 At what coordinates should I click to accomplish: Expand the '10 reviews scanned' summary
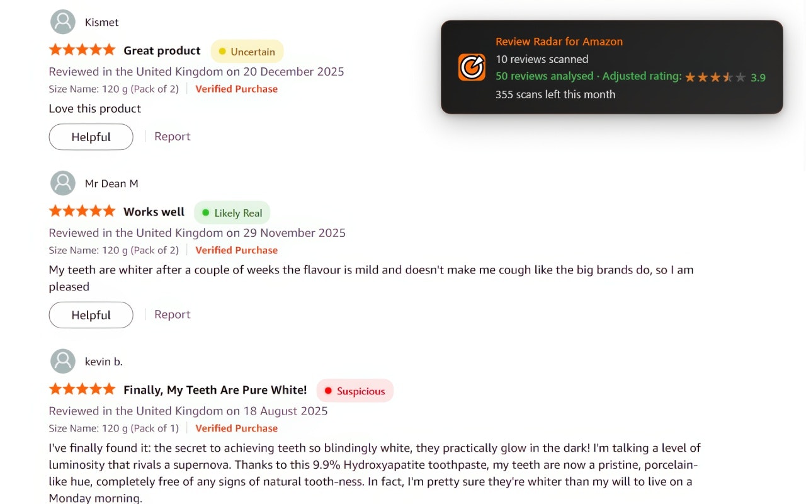click(x=542, y=59)
